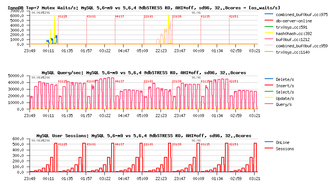Click the blue combined_buf0buf.cc:975 legend swatch
Image resolution: width=335 pixels, height=189 pixels.
[x=269, y=14]
